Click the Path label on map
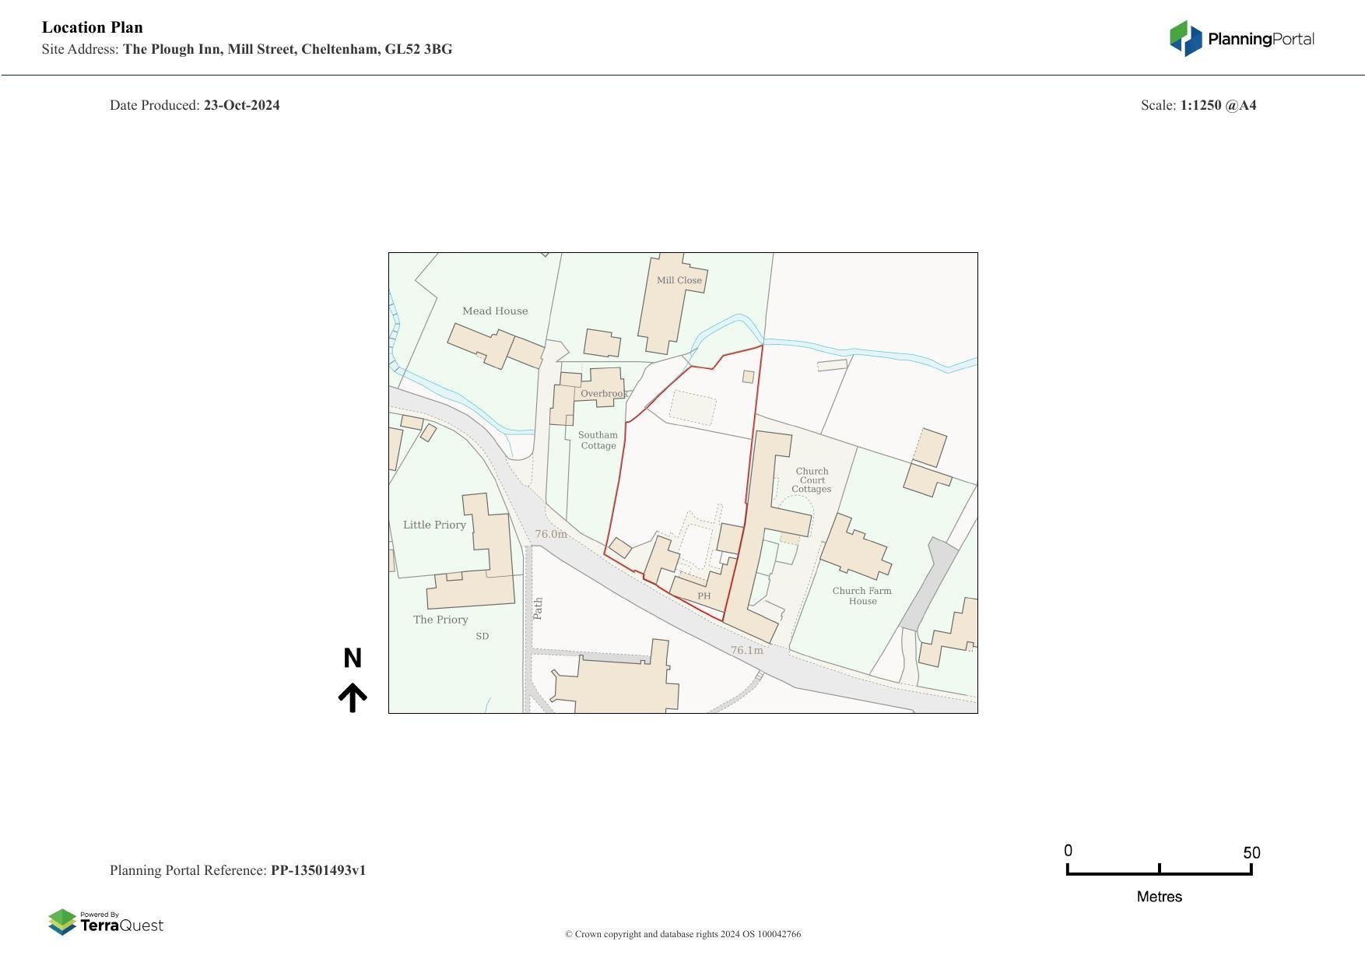 pos(538,608)
